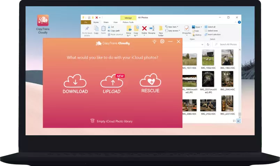This screenshot has width=280, height=166.
Task: Click the Explorer help question mark icon
Action: (x=239, y=22)
